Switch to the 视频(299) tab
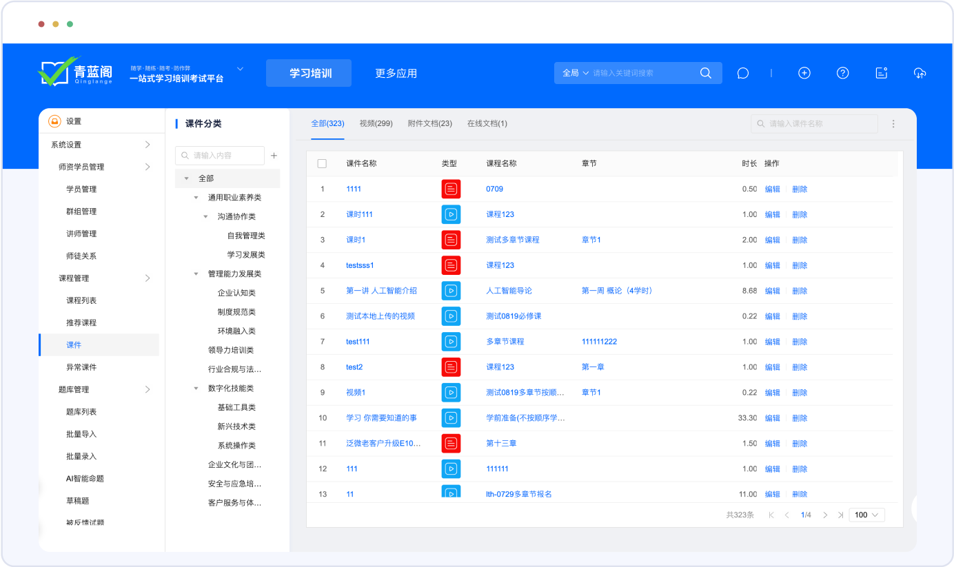This screenshot has width=954, height=567. coord(376,123)
